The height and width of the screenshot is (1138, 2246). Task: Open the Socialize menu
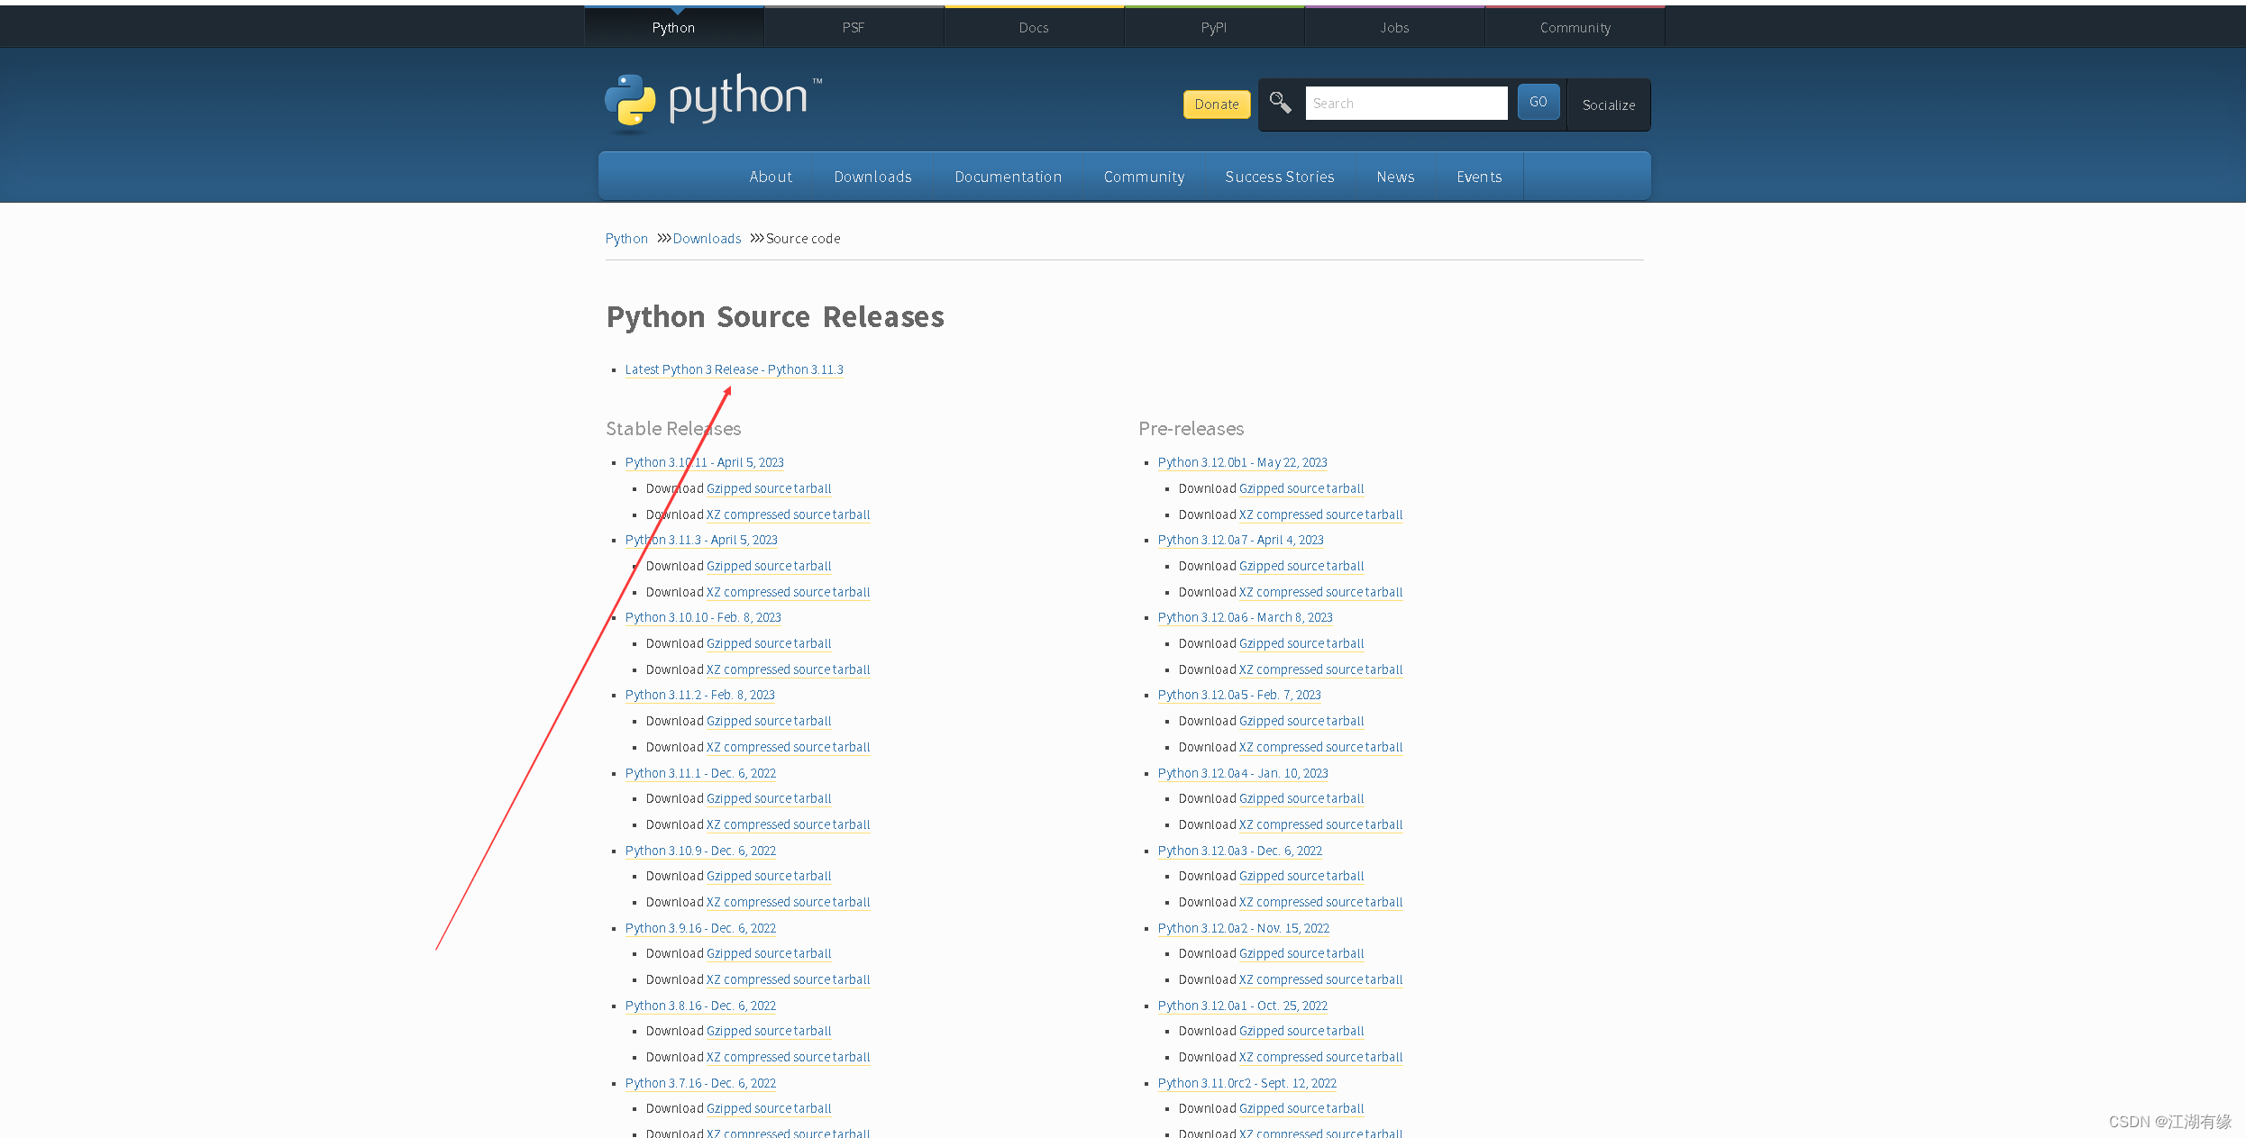coord(1609,105)
